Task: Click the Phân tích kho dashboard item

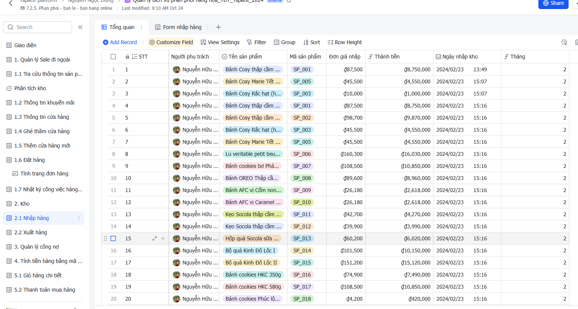Action: click(44, 88)
